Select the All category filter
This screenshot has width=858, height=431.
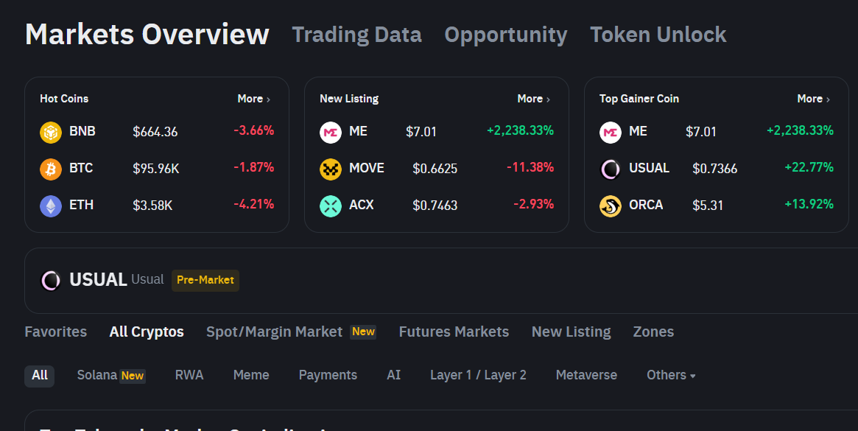pos(39,376)
